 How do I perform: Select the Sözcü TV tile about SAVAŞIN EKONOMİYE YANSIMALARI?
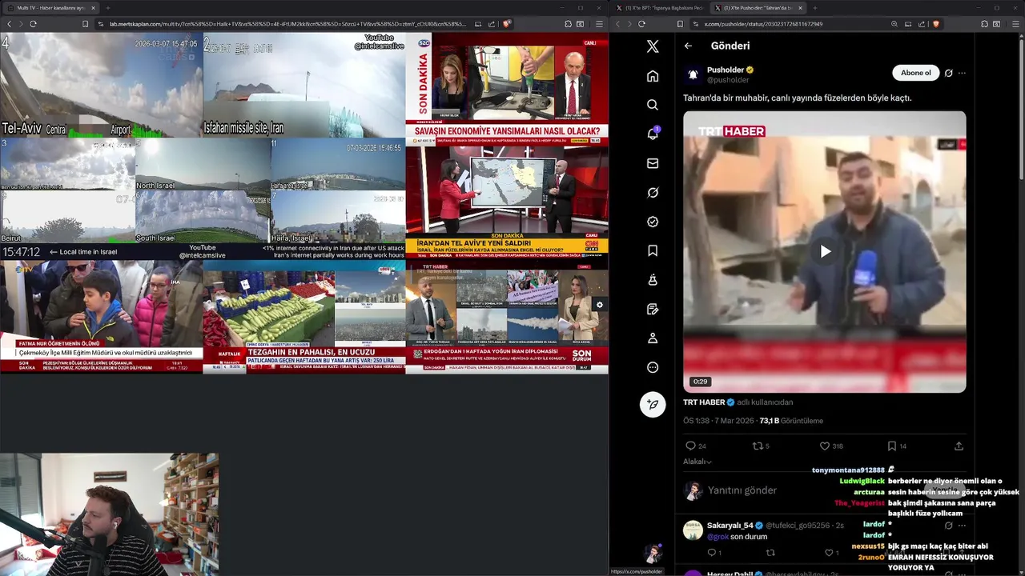click(507, 89)
